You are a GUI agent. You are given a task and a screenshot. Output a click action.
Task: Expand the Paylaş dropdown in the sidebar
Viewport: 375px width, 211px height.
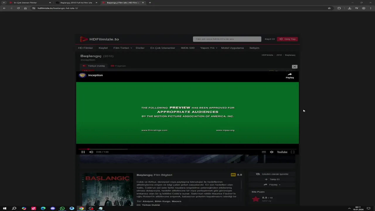[x=272, y=185]
